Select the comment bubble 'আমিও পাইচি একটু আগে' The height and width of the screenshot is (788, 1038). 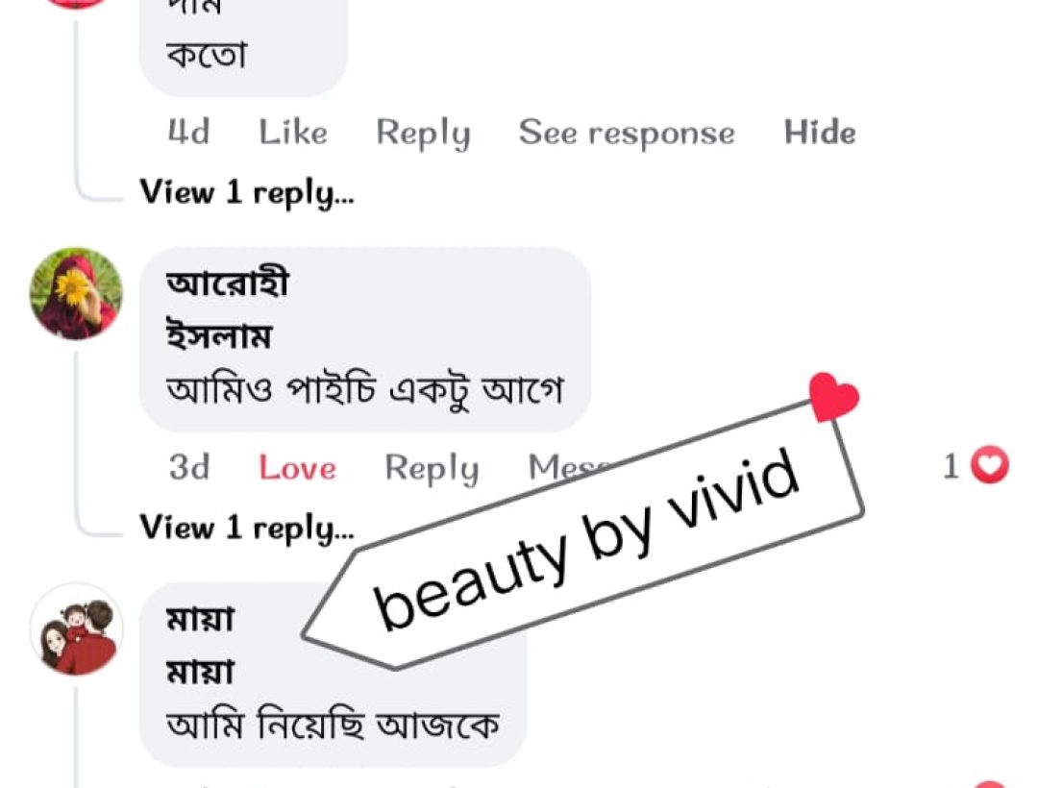365,339
